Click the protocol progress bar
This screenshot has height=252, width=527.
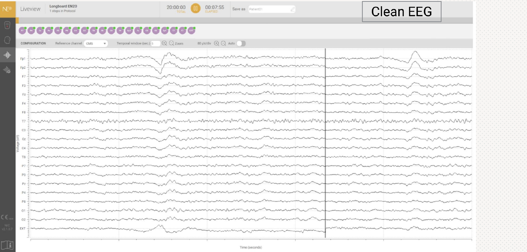(x=244, y=21)
